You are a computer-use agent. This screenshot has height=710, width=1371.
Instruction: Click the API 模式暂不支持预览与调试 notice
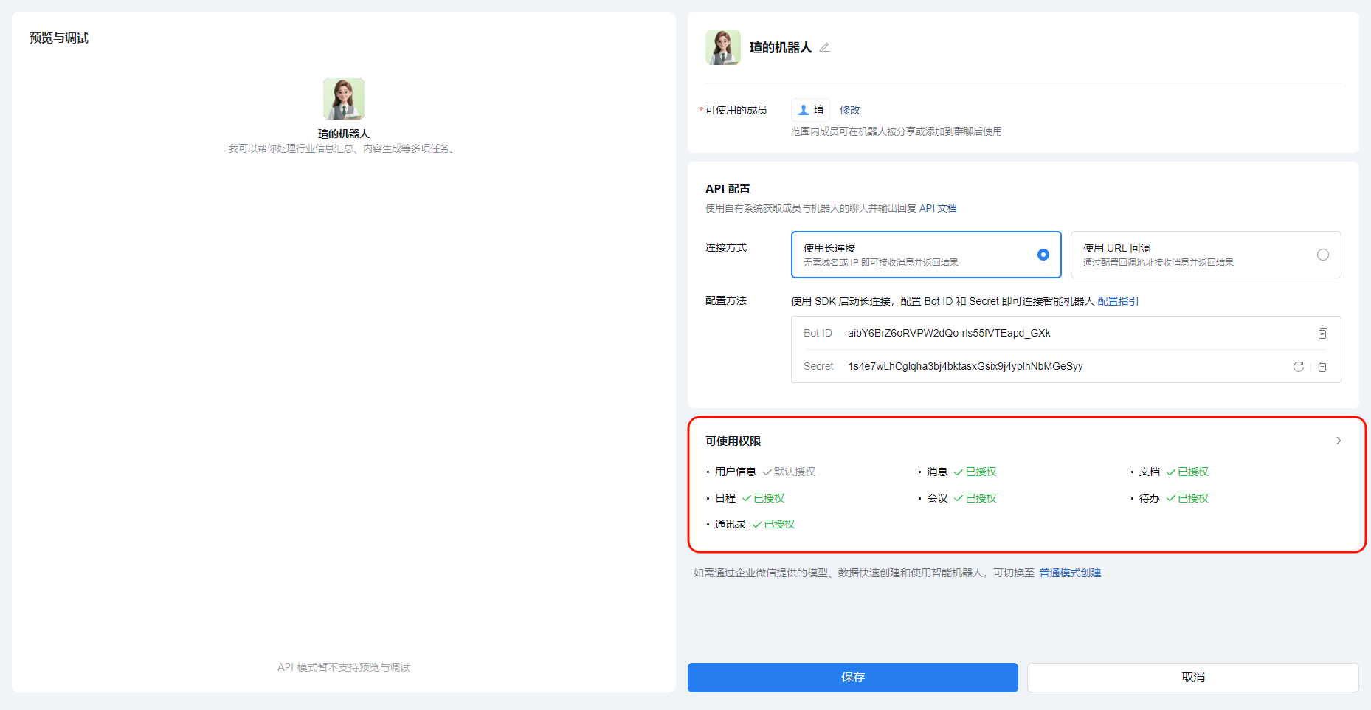(344, 667)
